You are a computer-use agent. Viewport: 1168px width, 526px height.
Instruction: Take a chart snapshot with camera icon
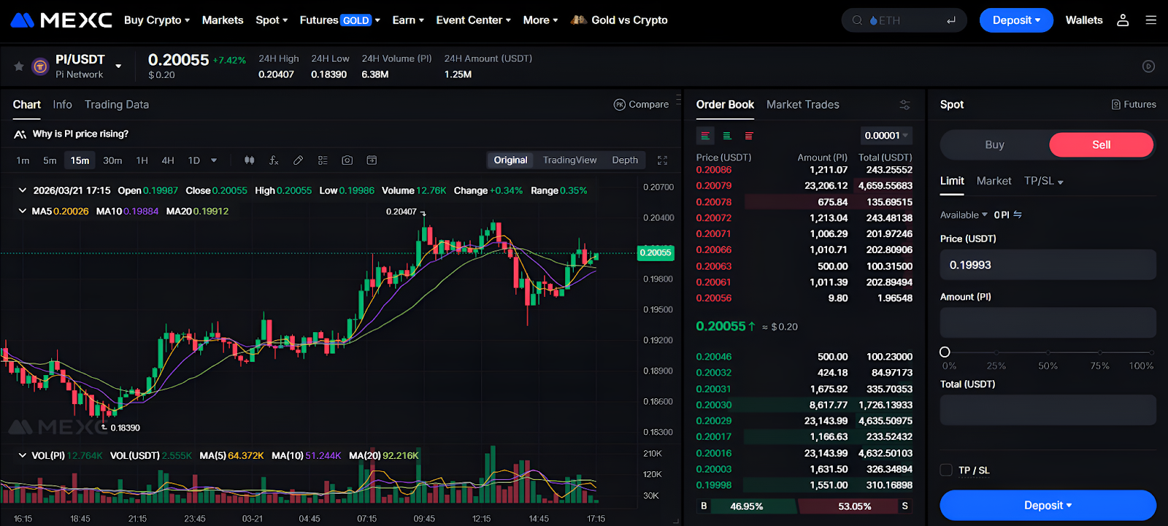click(347, 160)
